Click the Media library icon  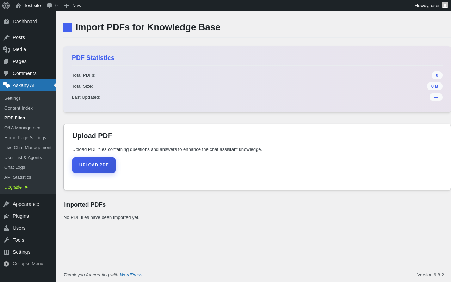pyautogui.click(x=6, y=49)
